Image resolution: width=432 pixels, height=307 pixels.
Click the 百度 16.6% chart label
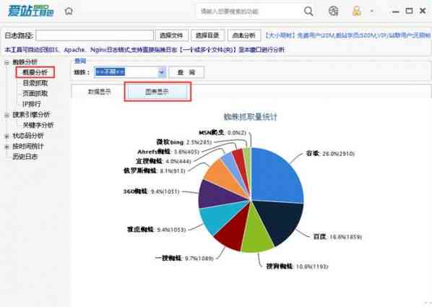337,237
